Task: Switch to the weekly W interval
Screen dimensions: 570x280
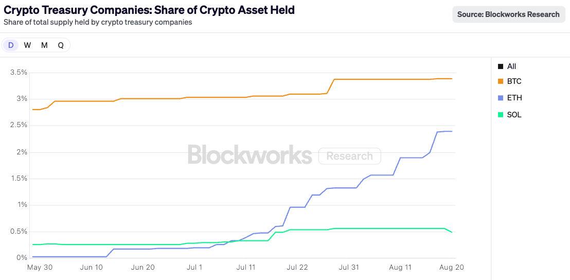Action: point(27,45)
